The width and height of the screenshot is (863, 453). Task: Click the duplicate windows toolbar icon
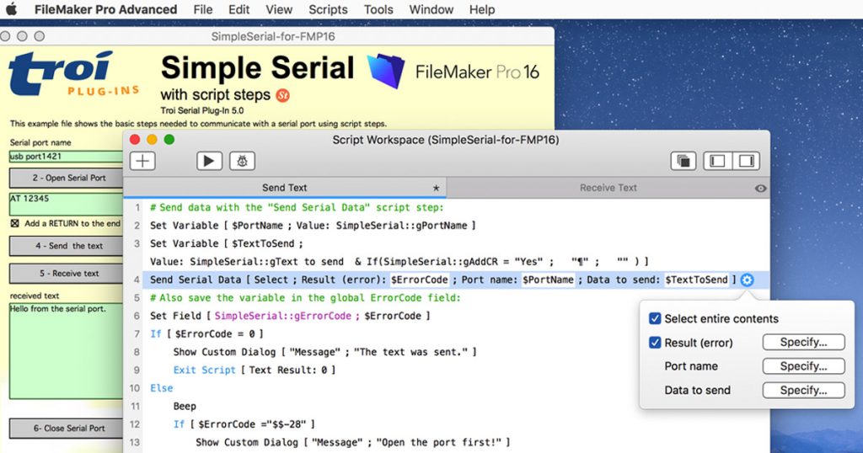coord(683,161)
